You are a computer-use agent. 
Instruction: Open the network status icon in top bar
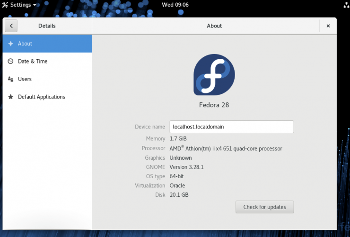(344, 5)
